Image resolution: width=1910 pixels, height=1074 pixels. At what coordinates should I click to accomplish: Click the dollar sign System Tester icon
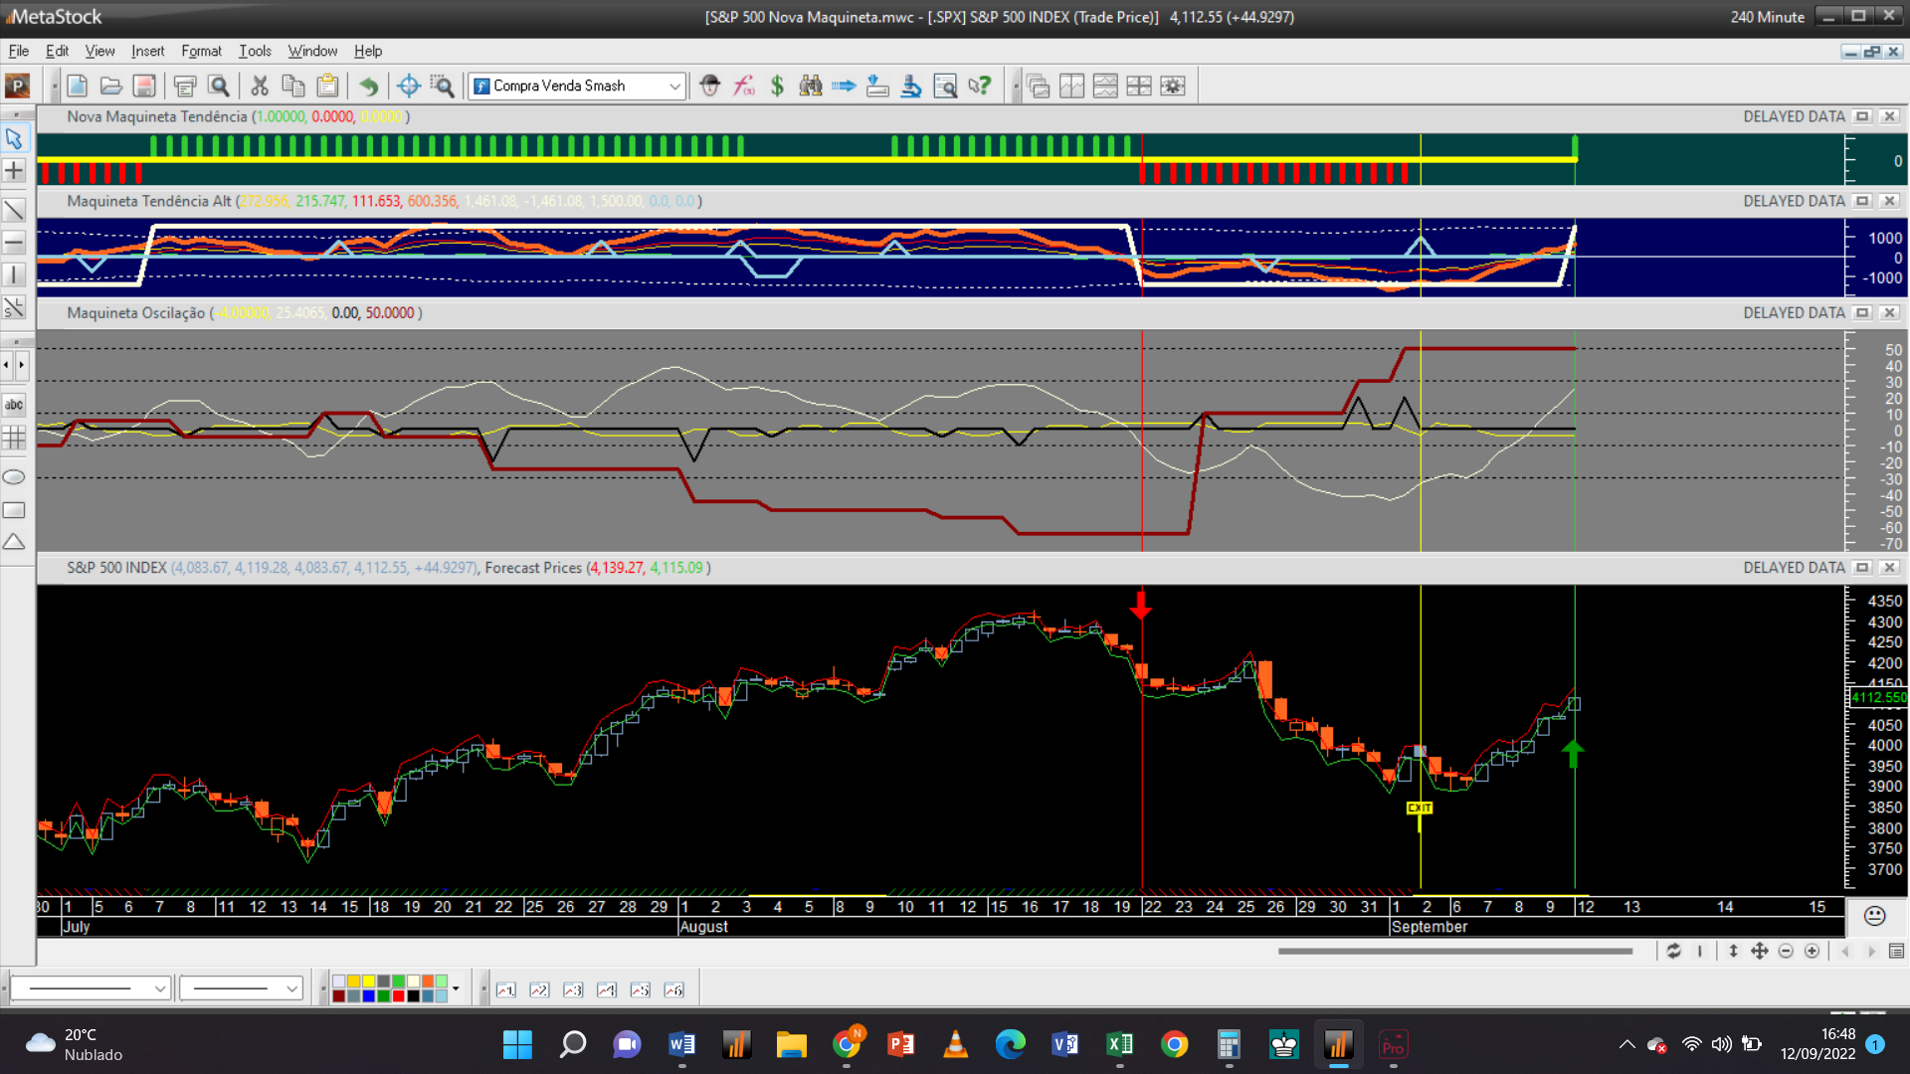tap(777, 87)
